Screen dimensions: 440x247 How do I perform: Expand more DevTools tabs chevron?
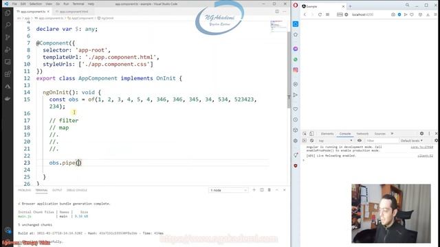pos(392,134)
